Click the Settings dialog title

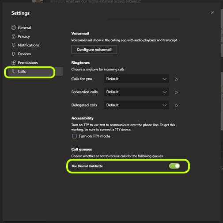coord(20,13)
